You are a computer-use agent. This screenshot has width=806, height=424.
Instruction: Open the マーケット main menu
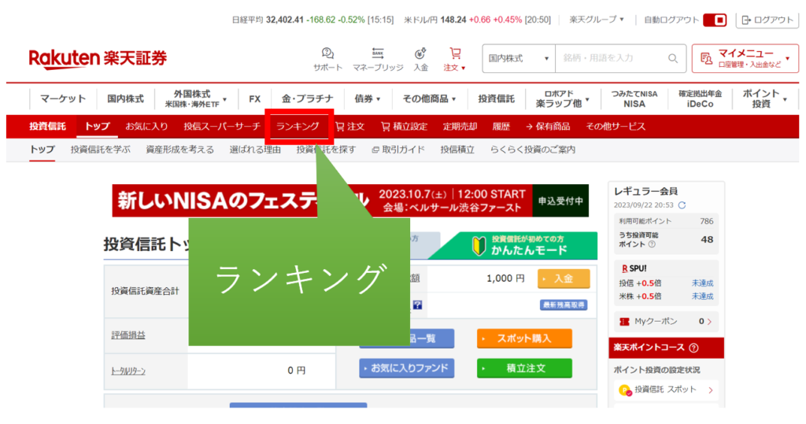[63, 98]
